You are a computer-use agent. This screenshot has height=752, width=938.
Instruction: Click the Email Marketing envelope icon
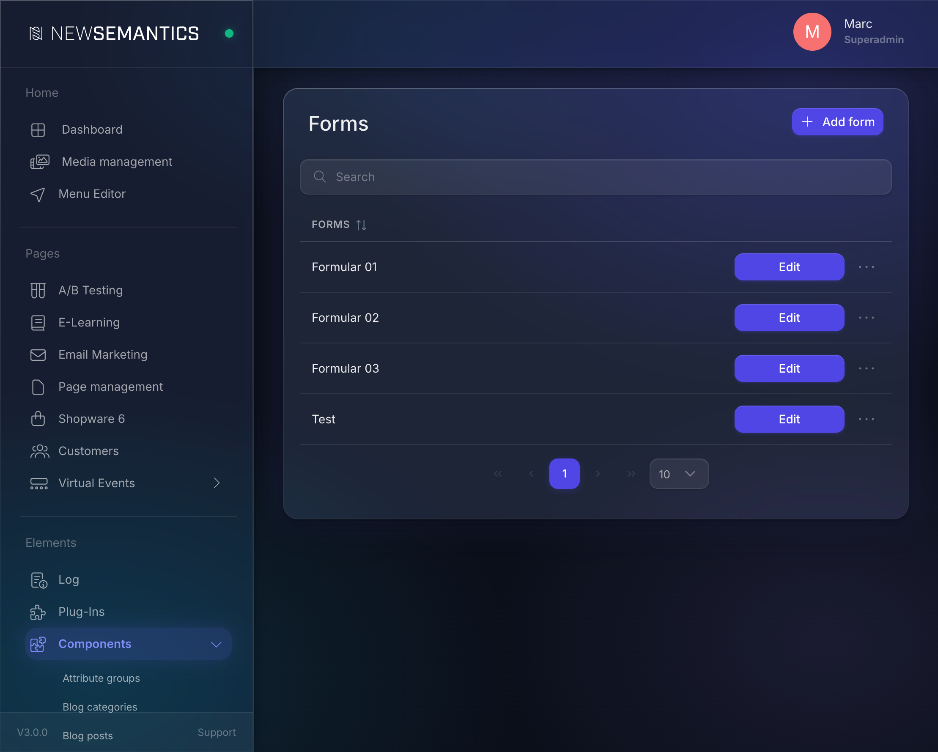click(38, 355)
